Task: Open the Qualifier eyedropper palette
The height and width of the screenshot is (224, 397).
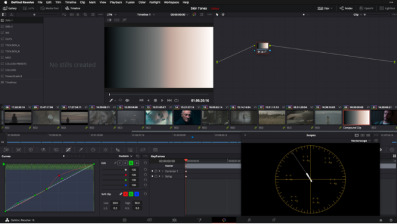Action: [81, 150]
